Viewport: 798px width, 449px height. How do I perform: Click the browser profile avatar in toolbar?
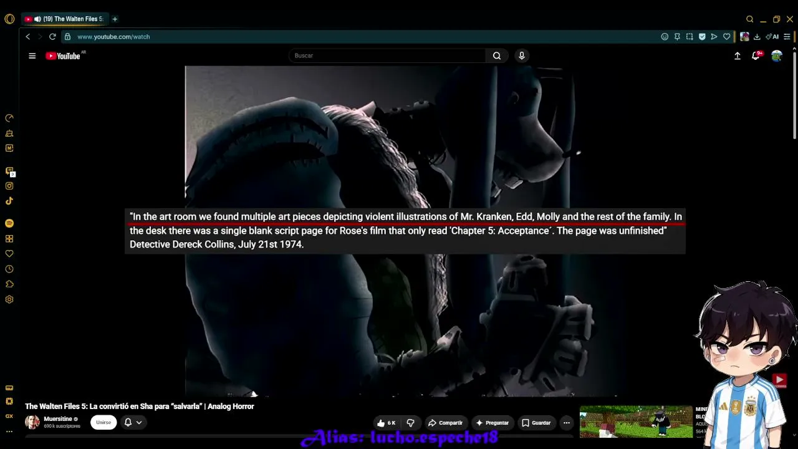[744, 37]
